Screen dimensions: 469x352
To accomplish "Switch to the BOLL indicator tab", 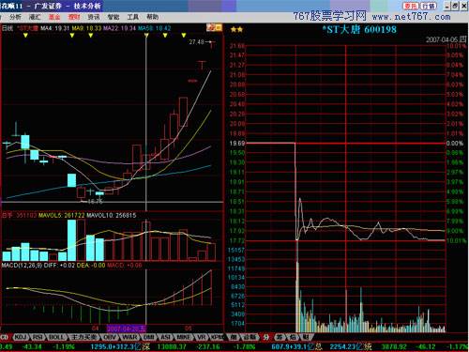I will [x=56, y=337].
